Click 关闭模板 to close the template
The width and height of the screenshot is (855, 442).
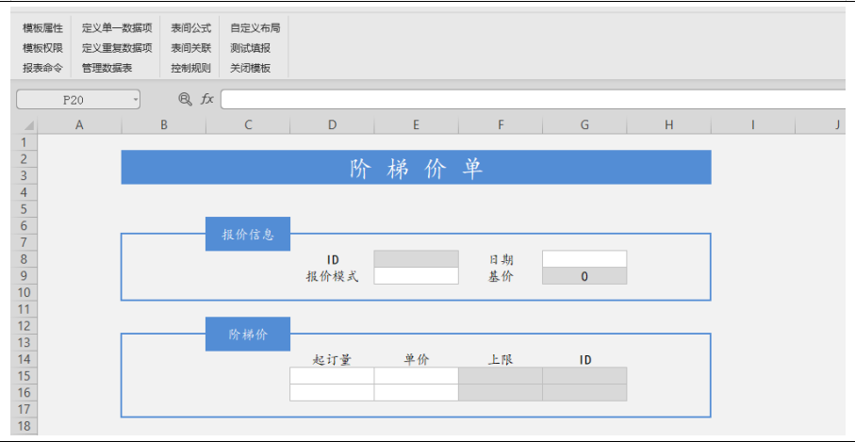250,68
